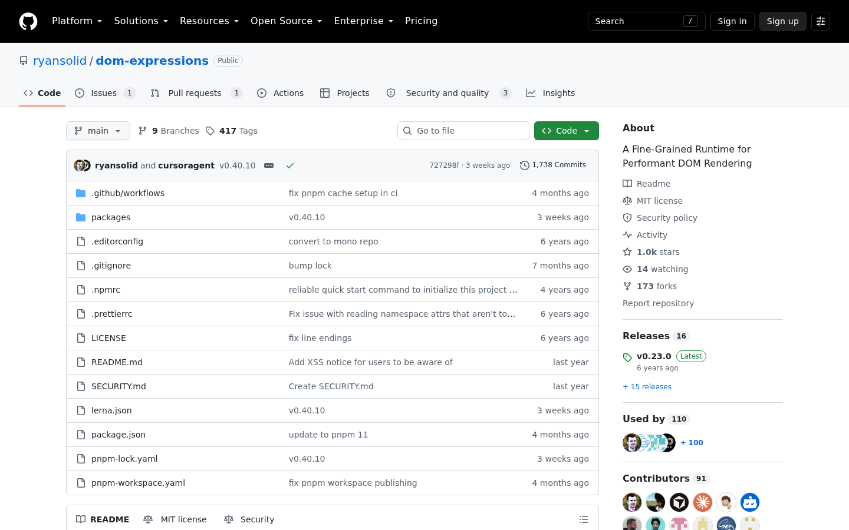Image resolution: width=849 pixels, height=530 pixels.
Task: Select the package.json file icon
Action: (81, 435)
